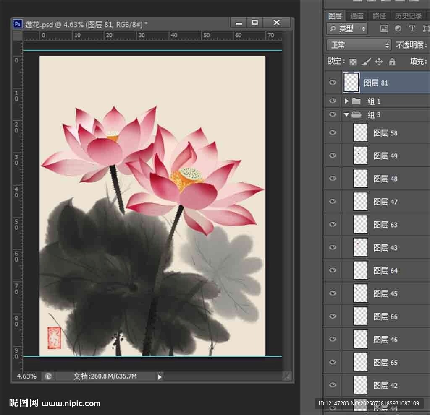Click the adjustment layer filter icon
This screenshot has width=430, height=415.
point(398,29)
